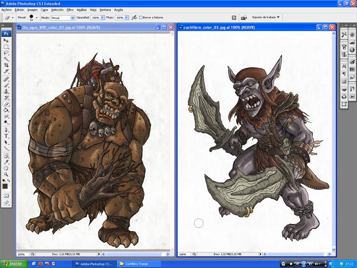The height and width of the screenshot is (268, 357).
Task: Select the History Brush tool
Action: 6,98
